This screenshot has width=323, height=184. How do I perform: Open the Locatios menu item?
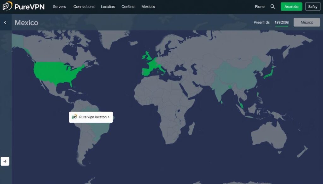pos(108,7)
